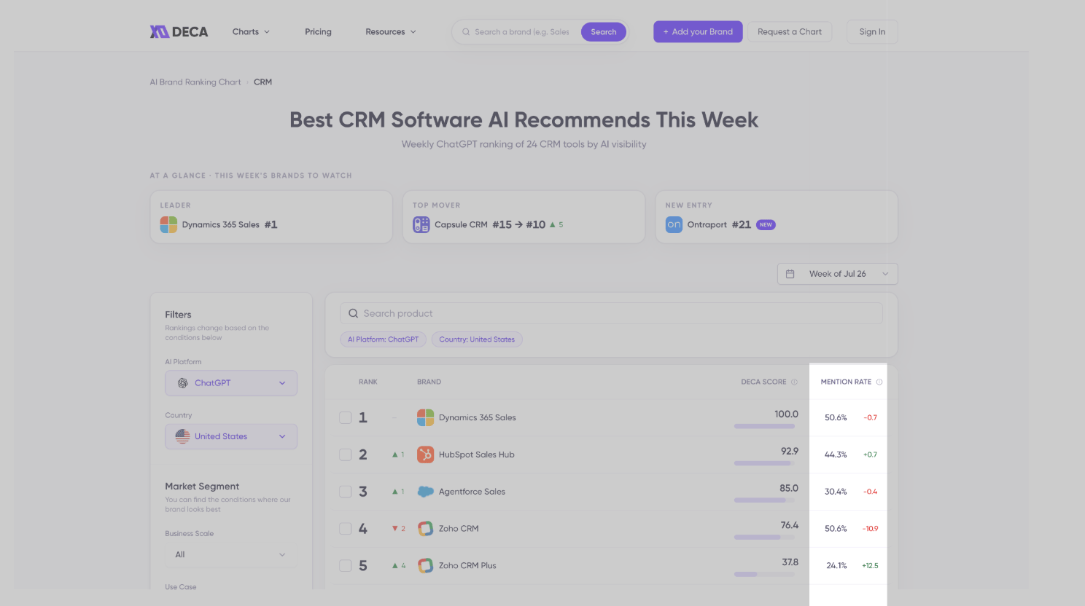Viewport: 1085px width, 606px height.
Task: Focus the Search product field
Action: tap(611, 313)
